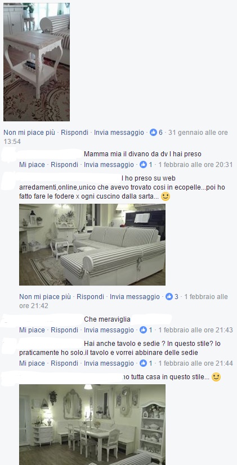237x465 pixels.
Task: Open the dining room table photo
Action: pyautogui.click(x=92, y=425)
